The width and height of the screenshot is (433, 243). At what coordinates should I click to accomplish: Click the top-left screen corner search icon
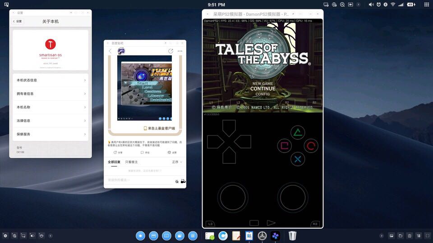tap(7, 4)
